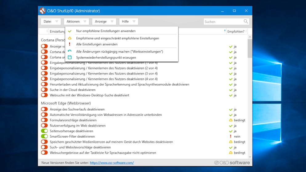Click red exclamation icon beside 'Alle Einstellungen anwenden'
This screenshot has height=172, width=306.
coord(70,44)
